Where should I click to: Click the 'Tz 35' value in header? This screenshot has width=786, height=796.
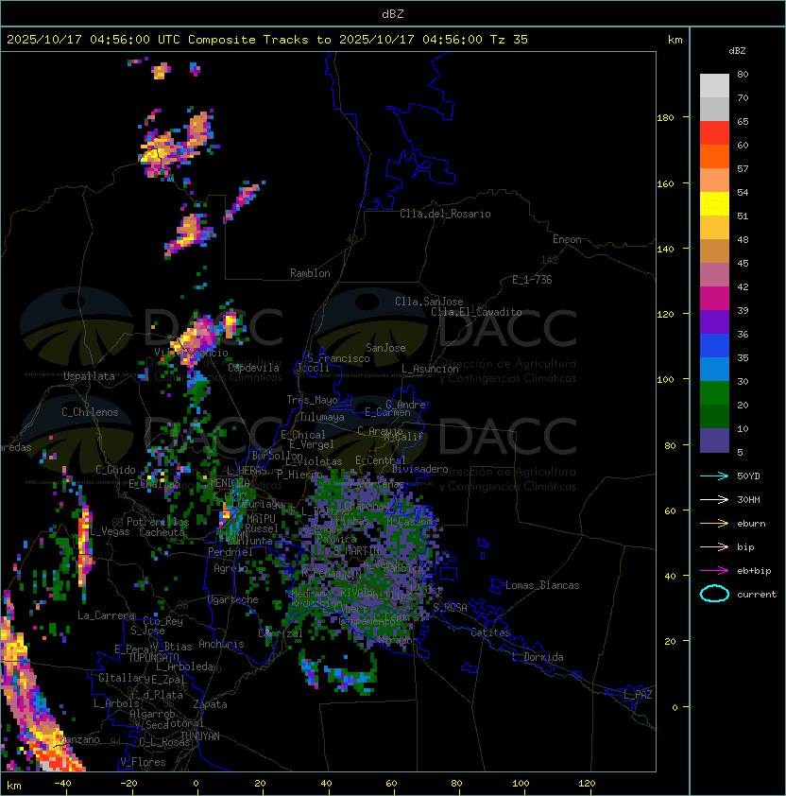[x=509, y=40]
